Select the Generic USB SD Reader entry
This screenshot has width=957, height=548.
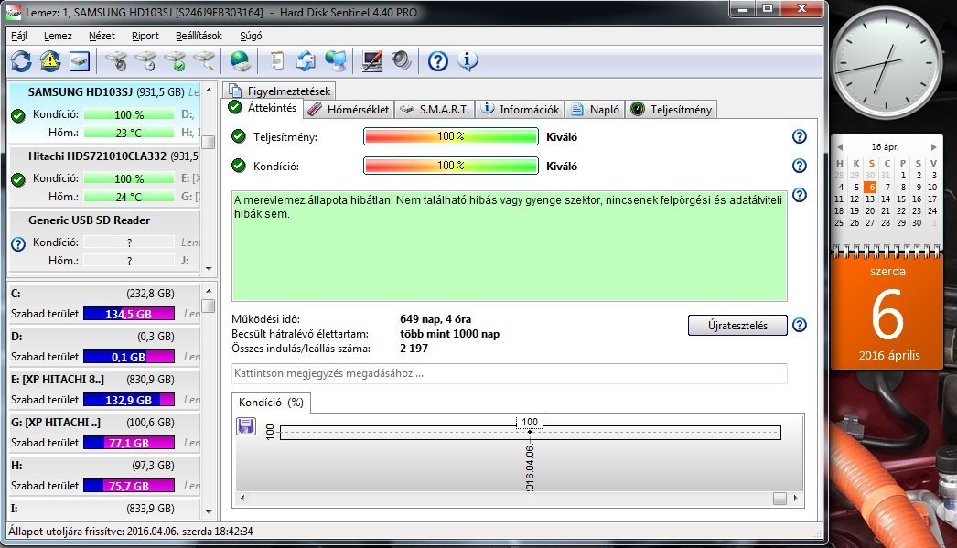[x=105, y=241]
